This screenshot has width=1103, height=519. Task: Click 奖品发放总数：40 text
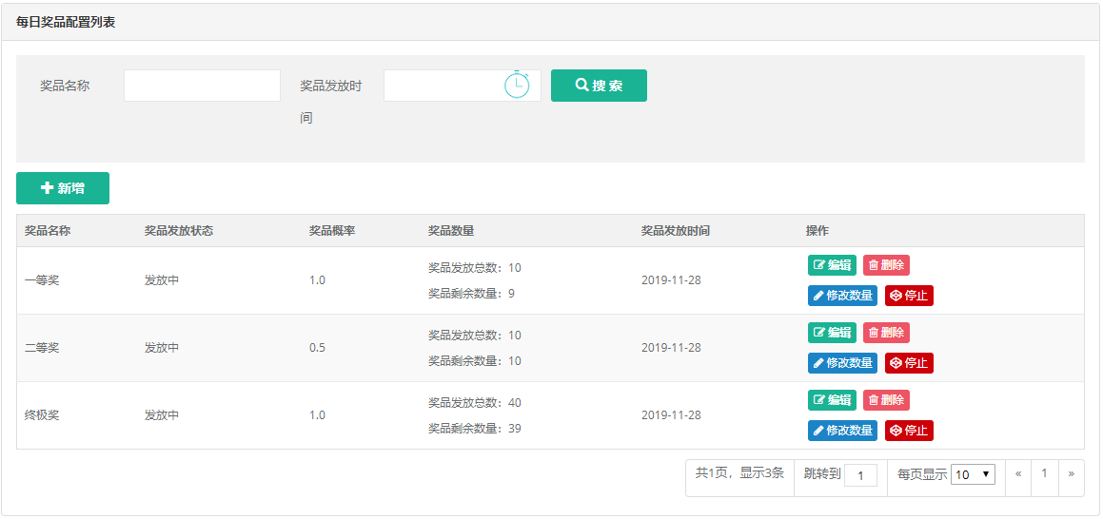(475, 403)
